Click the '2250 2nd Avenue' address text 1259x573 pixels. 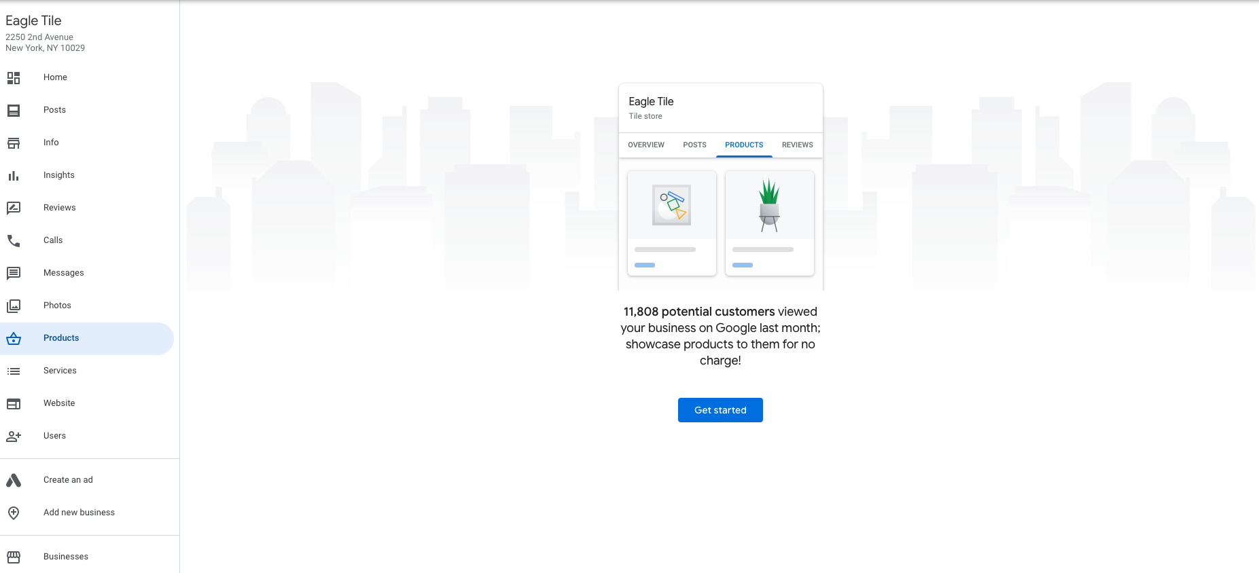point(39,37)
